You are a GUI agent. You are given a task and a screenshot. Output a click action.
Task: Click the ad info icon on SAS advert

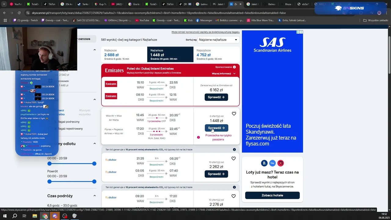pos(298,32)
